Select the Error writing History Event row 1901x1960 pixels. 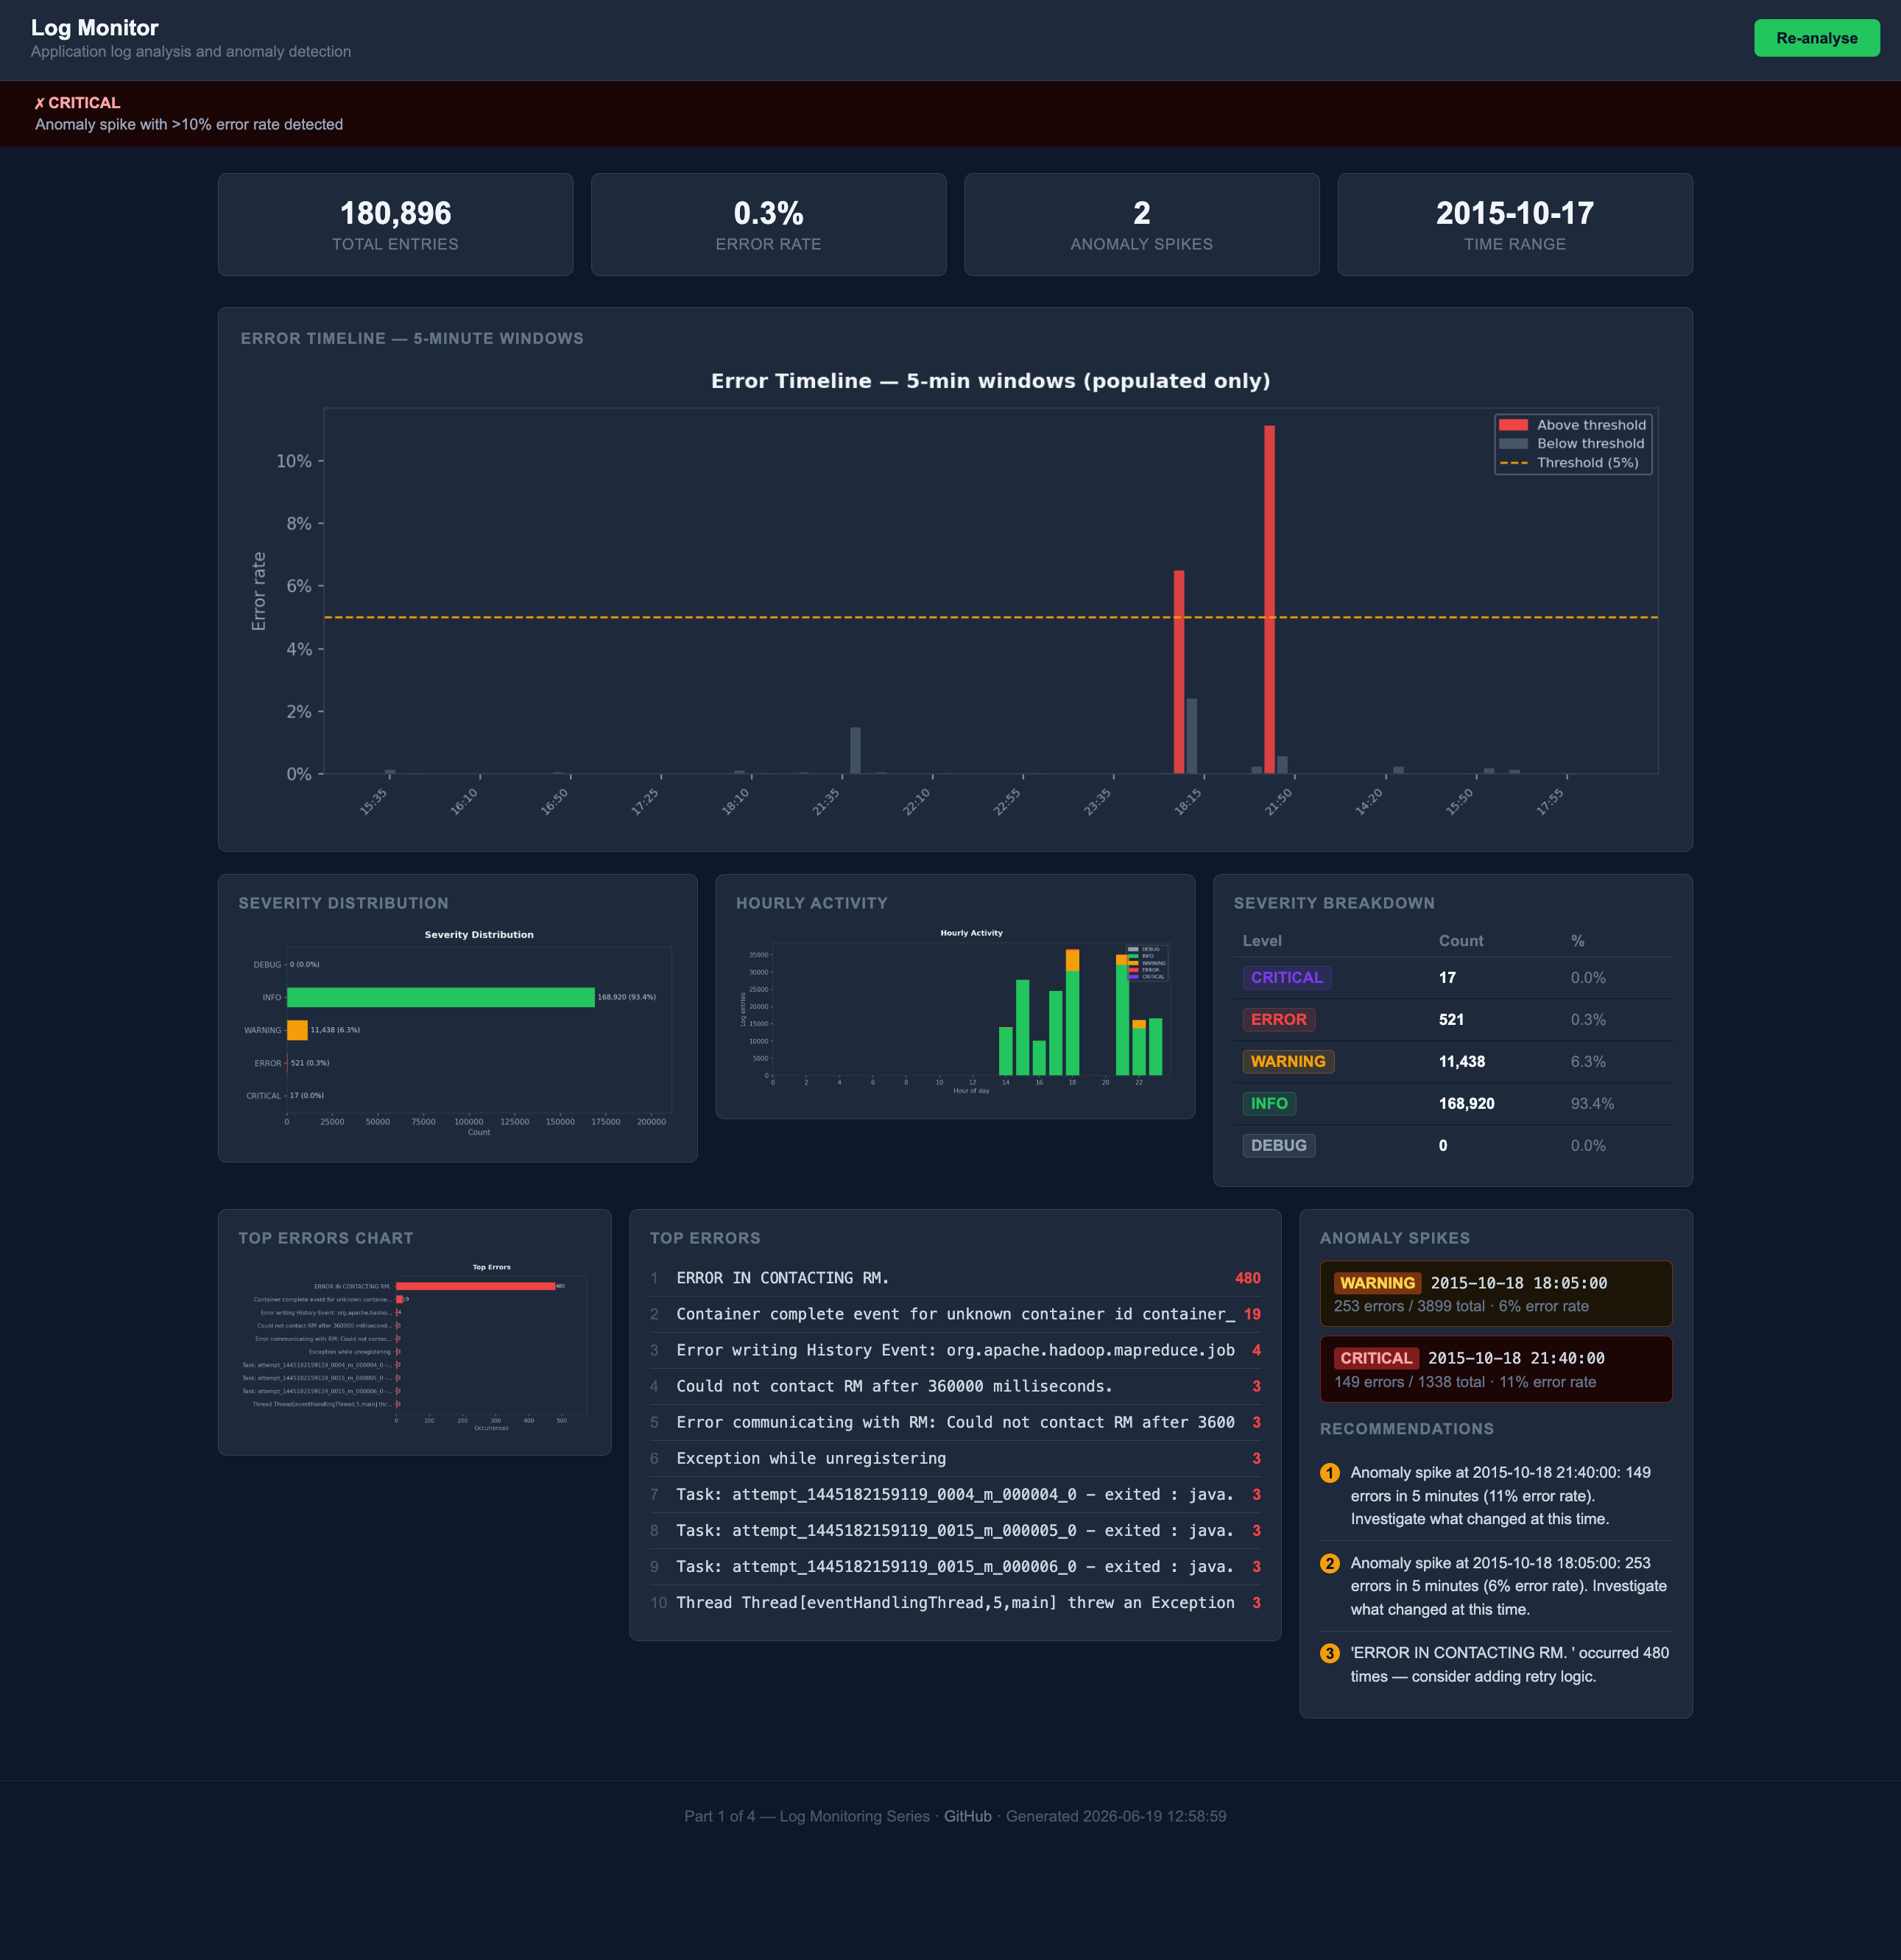click(955, 1350)
